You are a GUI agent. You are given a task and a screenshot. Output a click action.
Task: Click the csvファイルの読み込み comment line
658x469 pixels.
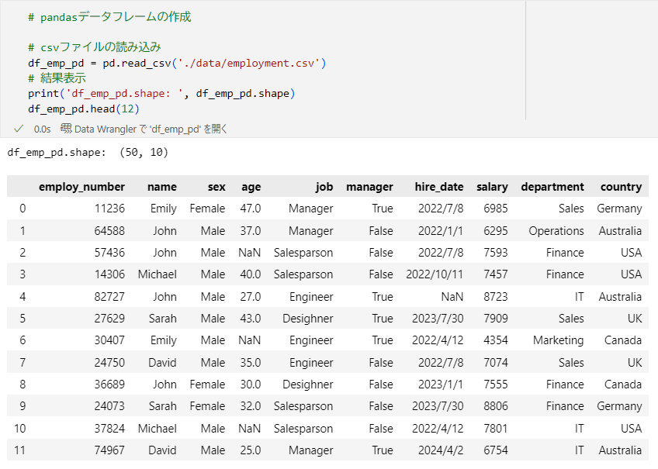(95, 47)
